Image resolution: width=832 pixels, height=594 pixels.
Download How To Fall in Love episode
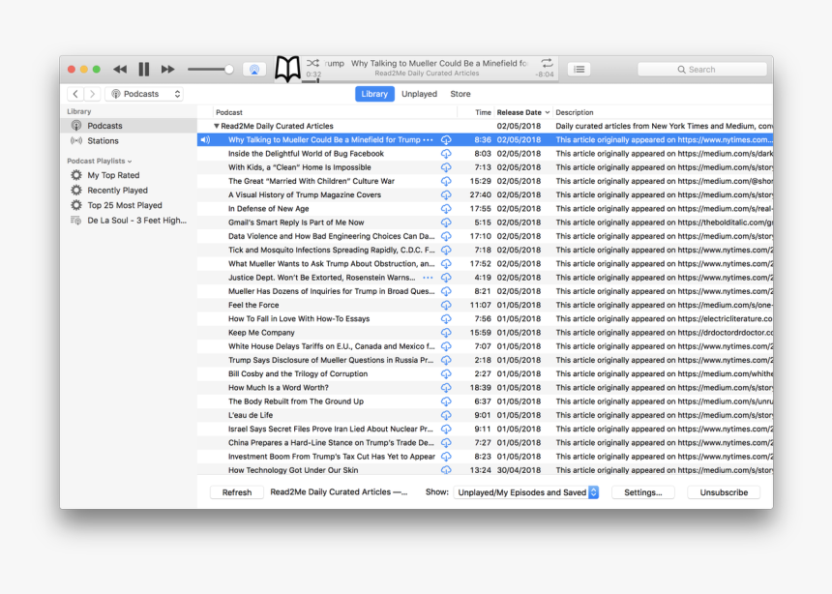click(446, 319)
